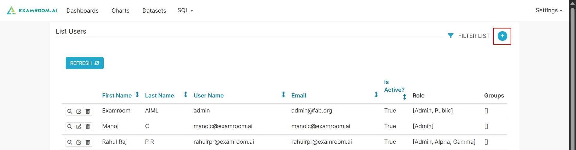
Task: Click the EXAMROOM.AI logo
Action: 32,10
